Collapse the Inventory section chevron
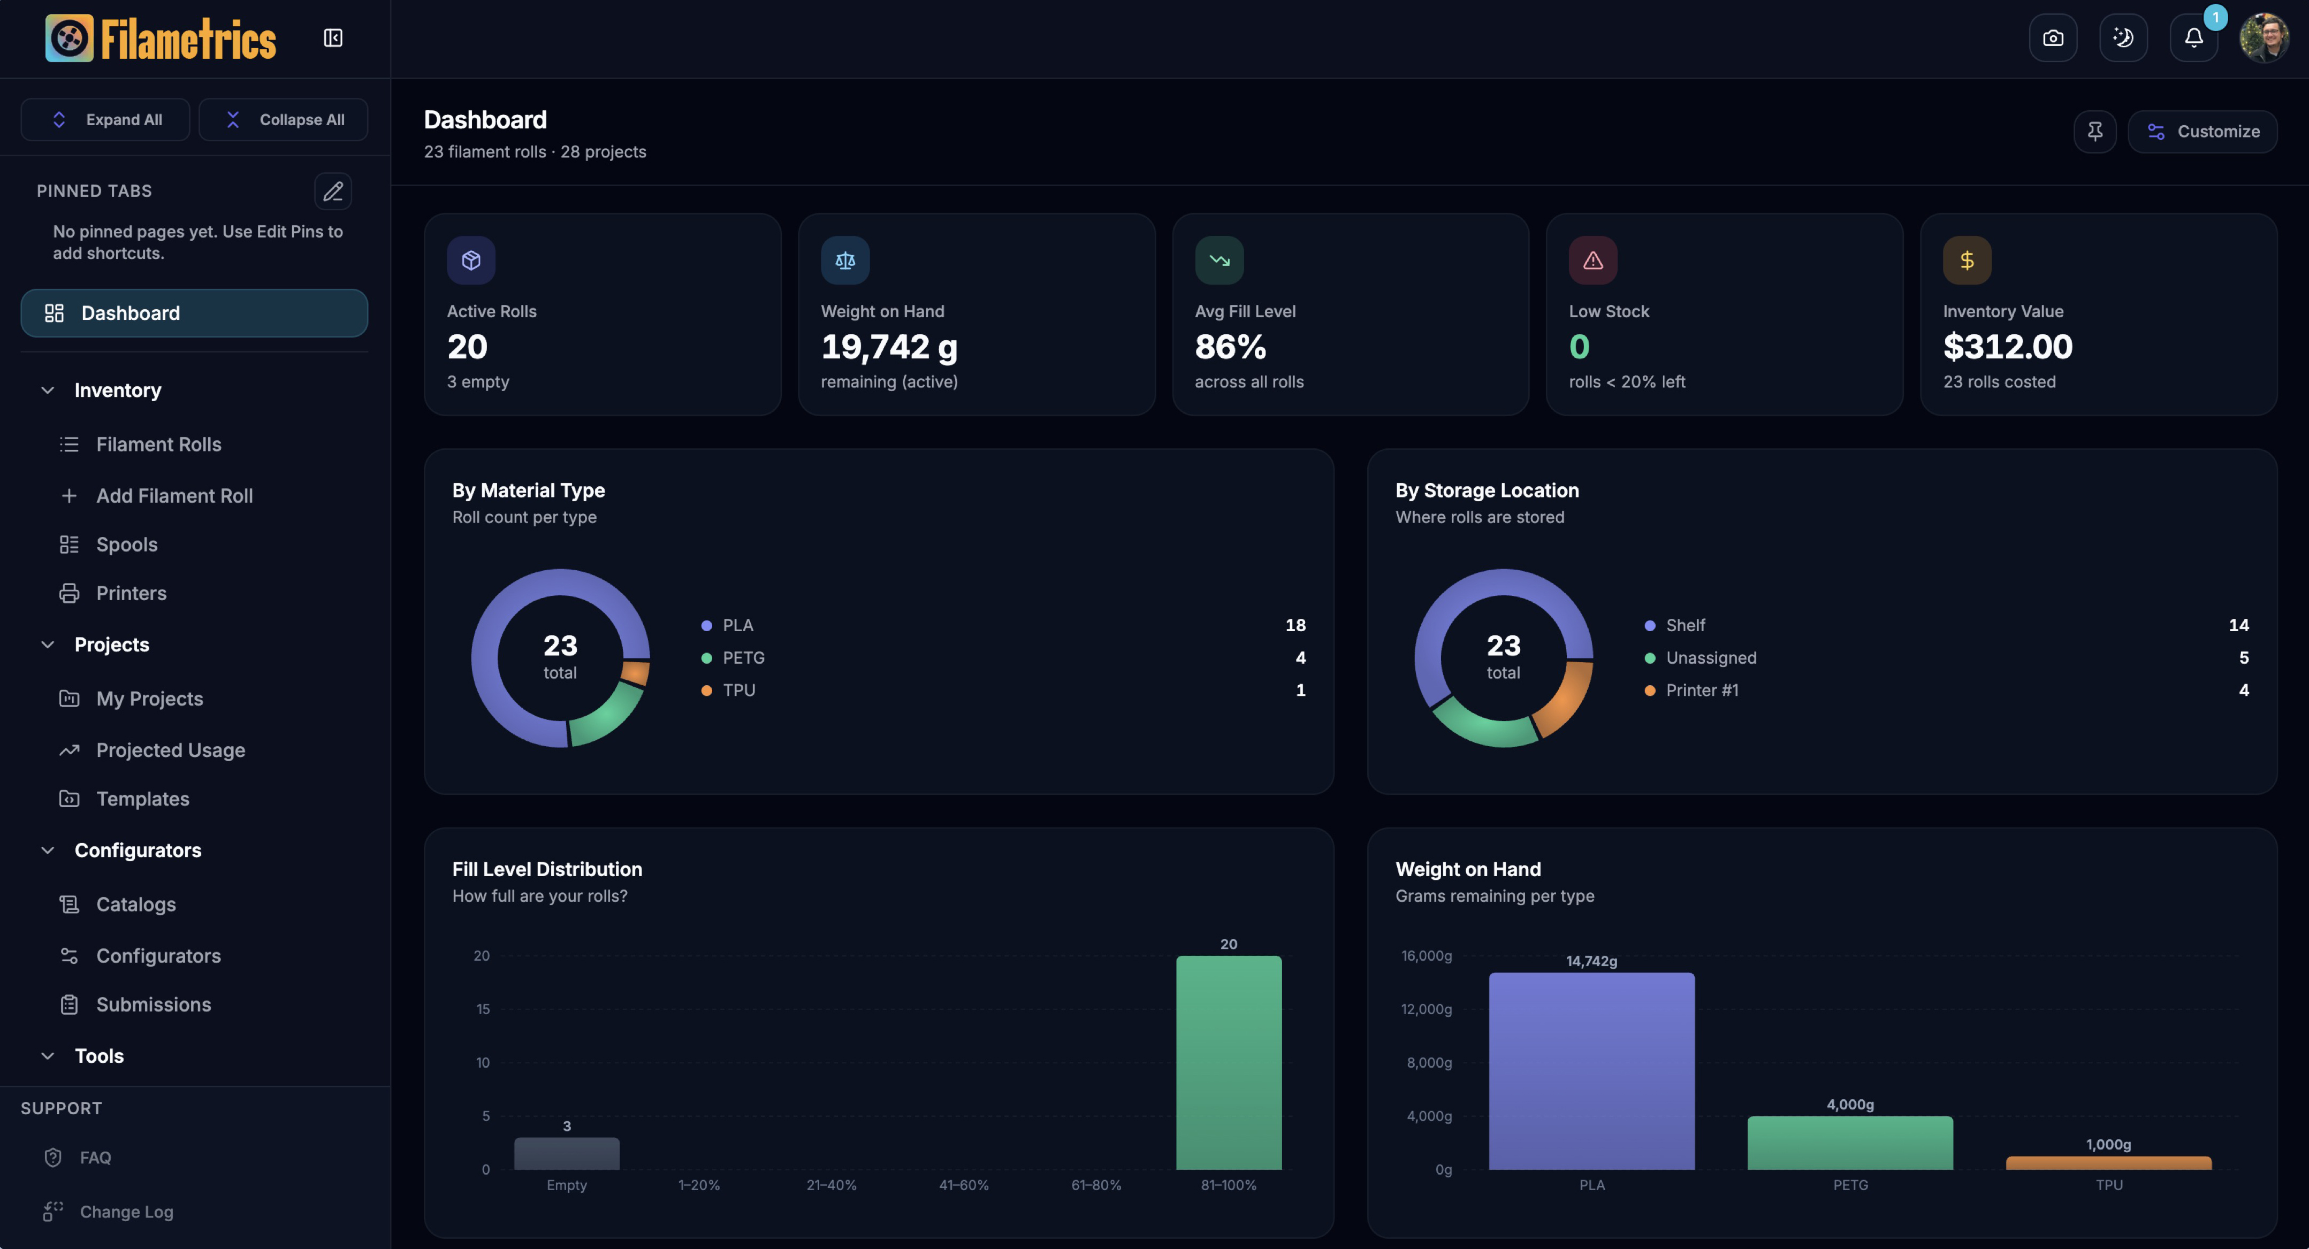 48,390
